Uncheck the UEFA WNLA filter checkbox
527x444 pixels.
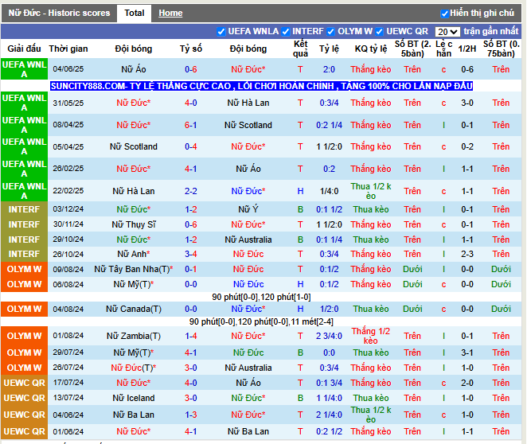coord(221,32)
